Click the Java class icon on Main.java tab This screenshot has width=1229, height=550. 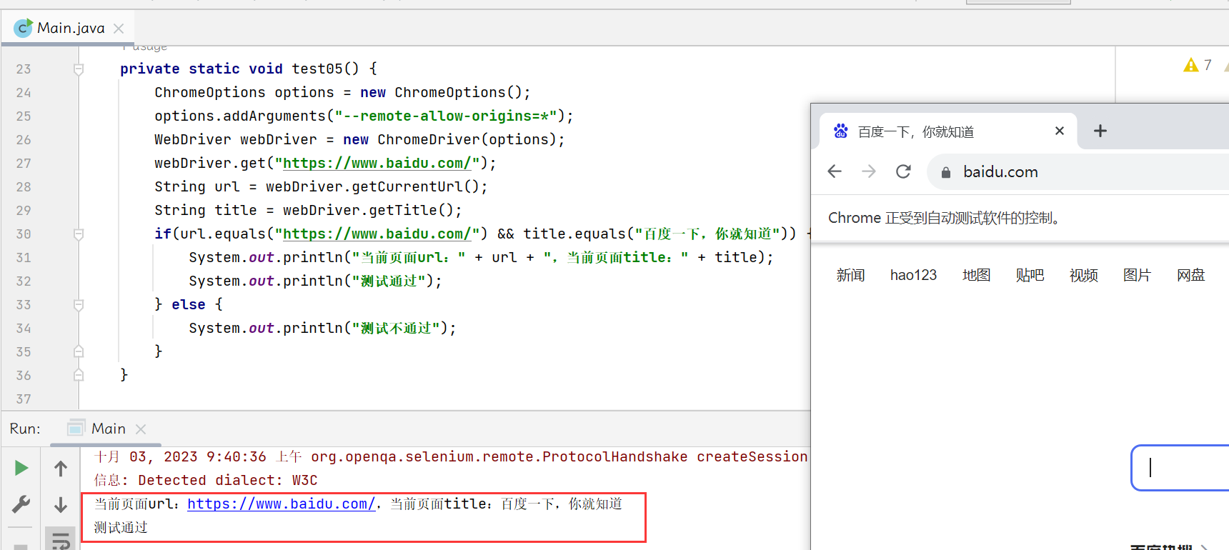(x=23, y=28)
